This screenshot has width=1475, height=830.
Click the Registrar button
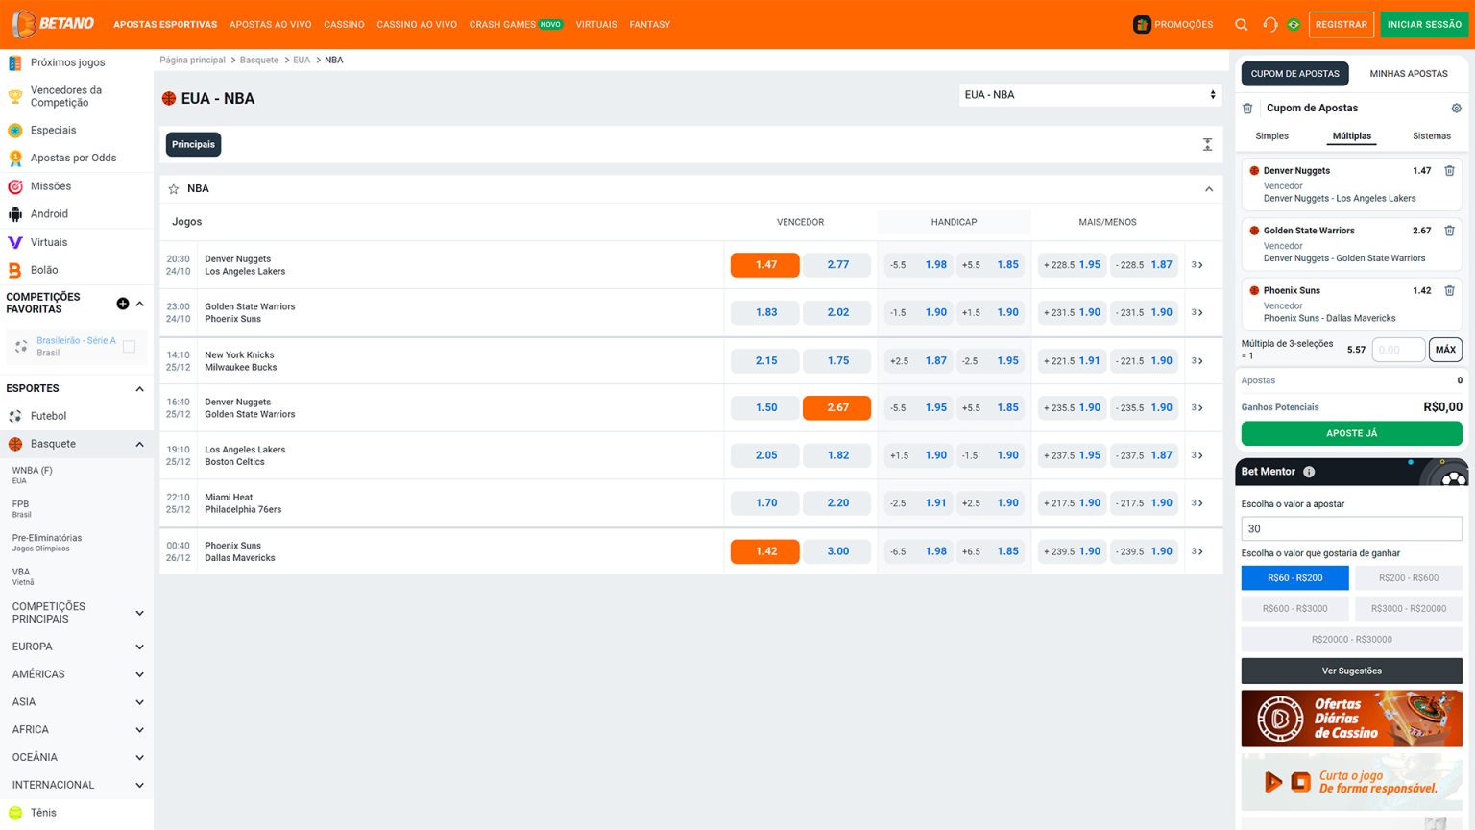1341,24
